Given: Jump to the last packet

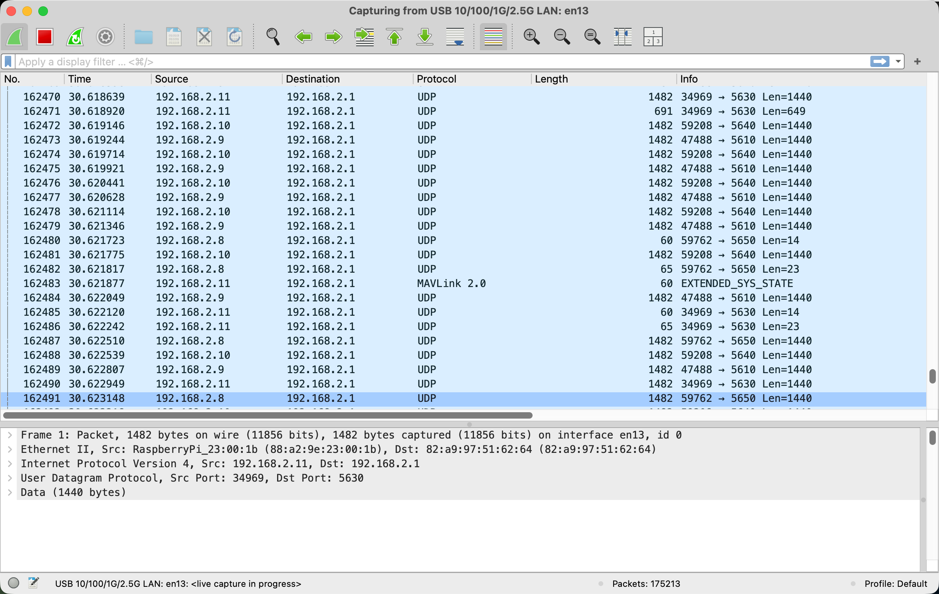Looking at the screenshot, I should coord(425,37).
